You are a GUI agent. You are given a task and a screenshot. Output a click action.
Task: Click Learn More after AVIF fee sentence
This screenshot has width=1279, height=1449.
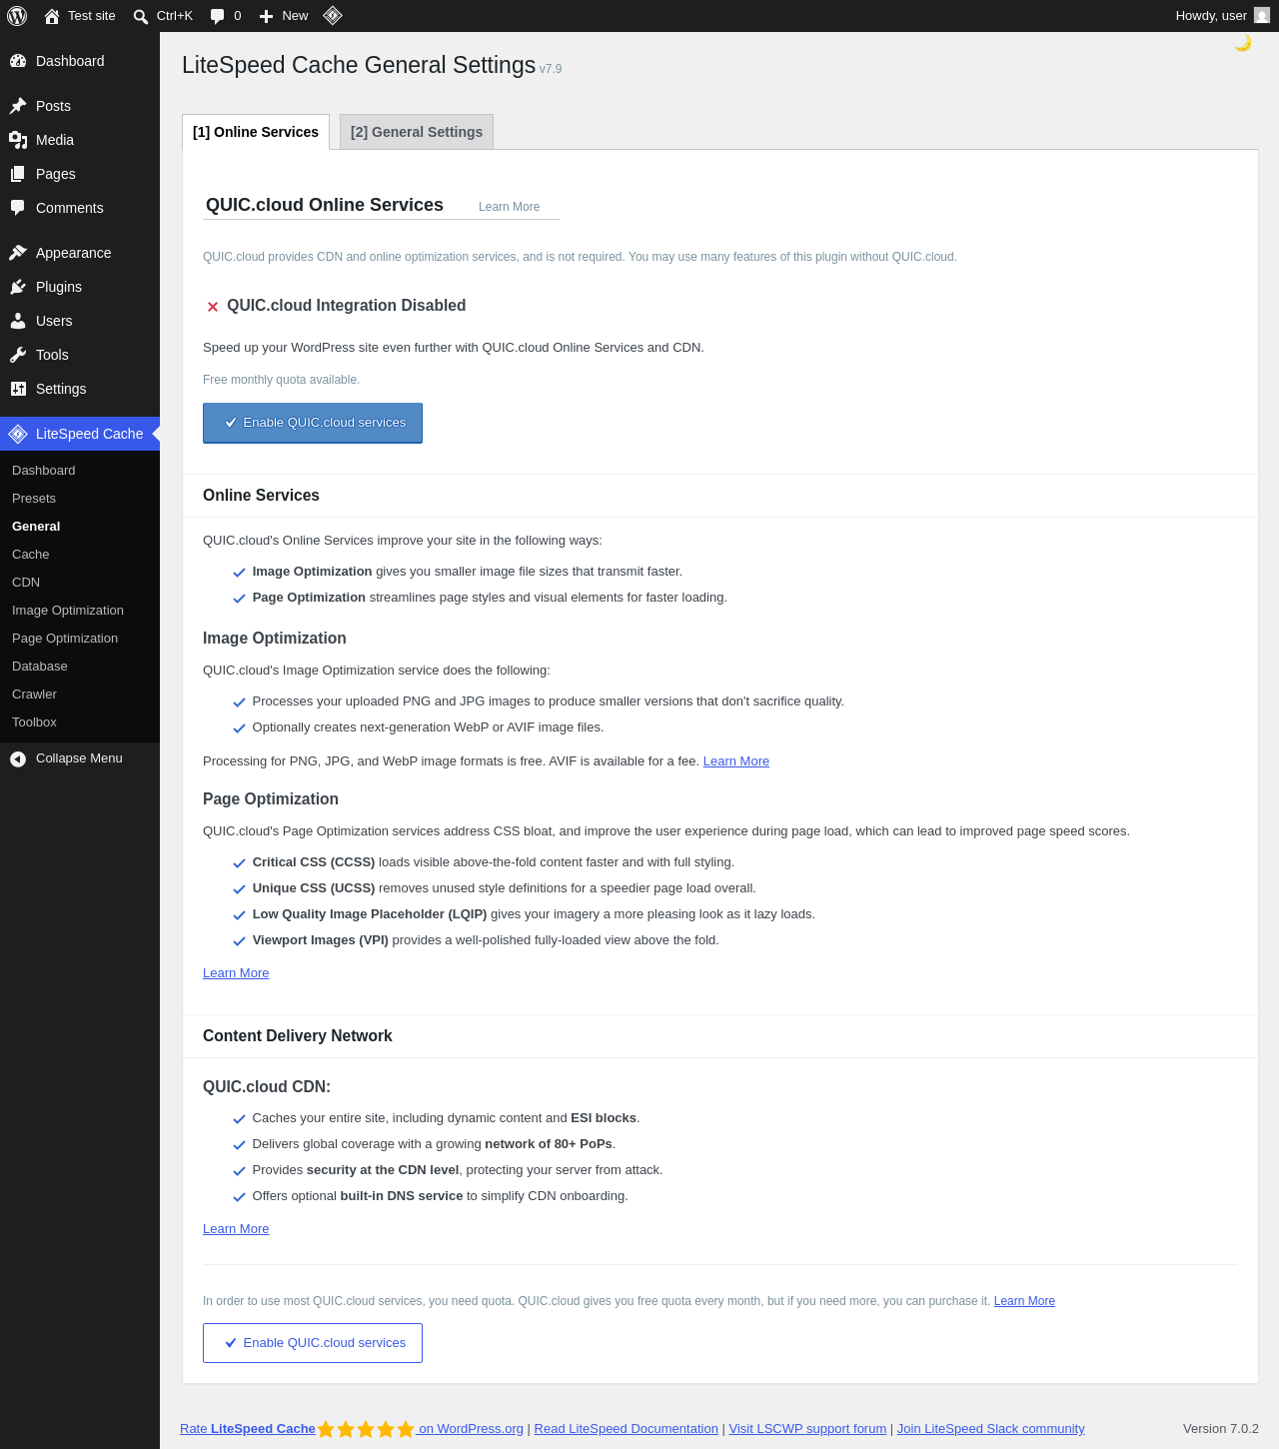point(736,761)
